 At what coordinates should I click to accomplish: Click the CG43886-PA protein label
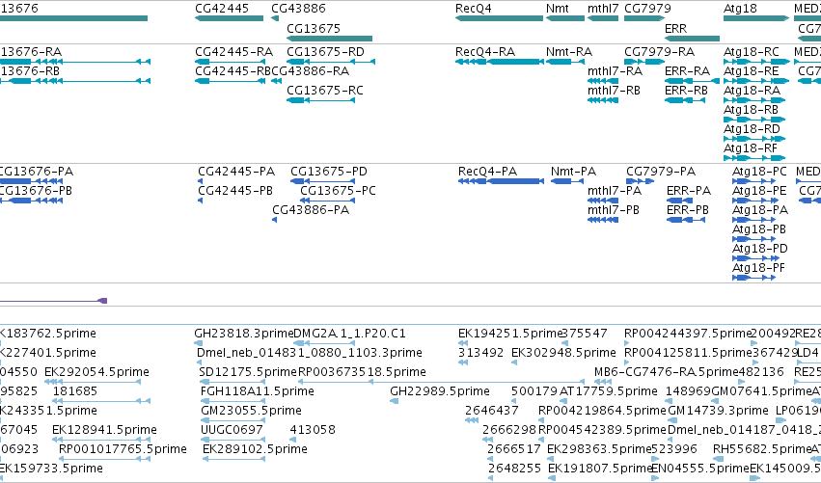[x=311, y=210]
